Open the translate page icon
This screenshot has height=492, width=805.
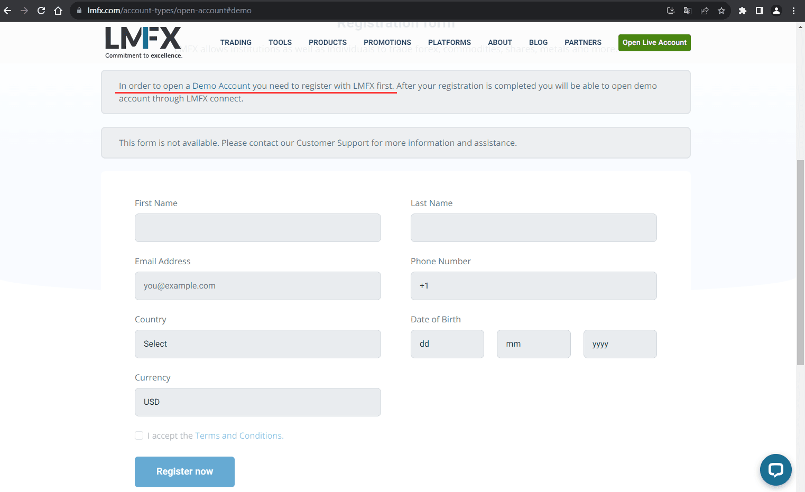pos(688,11)
